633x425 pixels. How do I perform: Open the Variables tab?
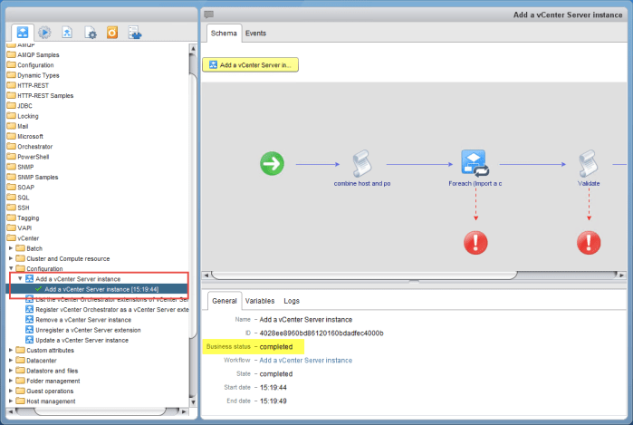pos(260,301)
